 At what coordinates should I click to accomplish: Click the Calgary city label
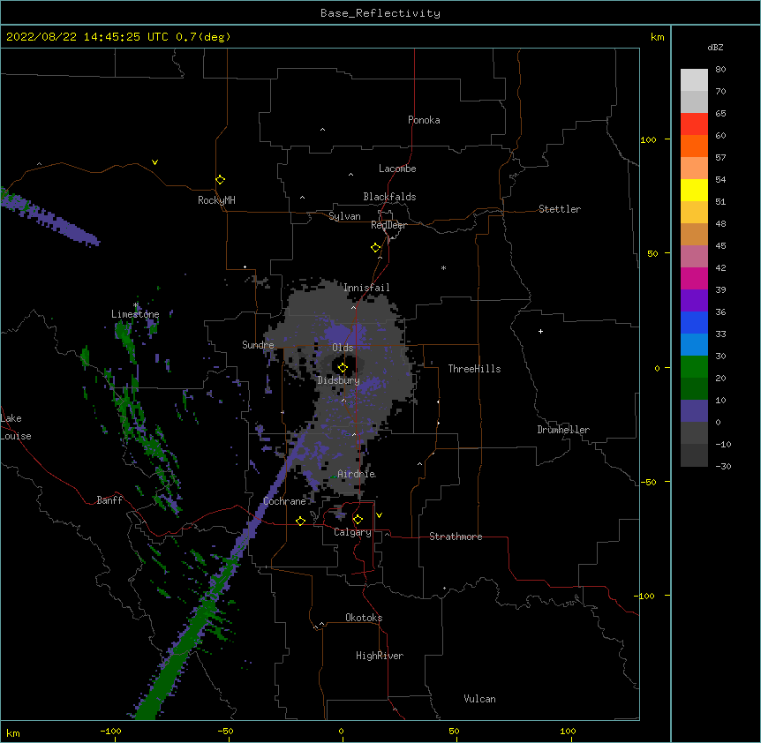(x=352, y=532)
